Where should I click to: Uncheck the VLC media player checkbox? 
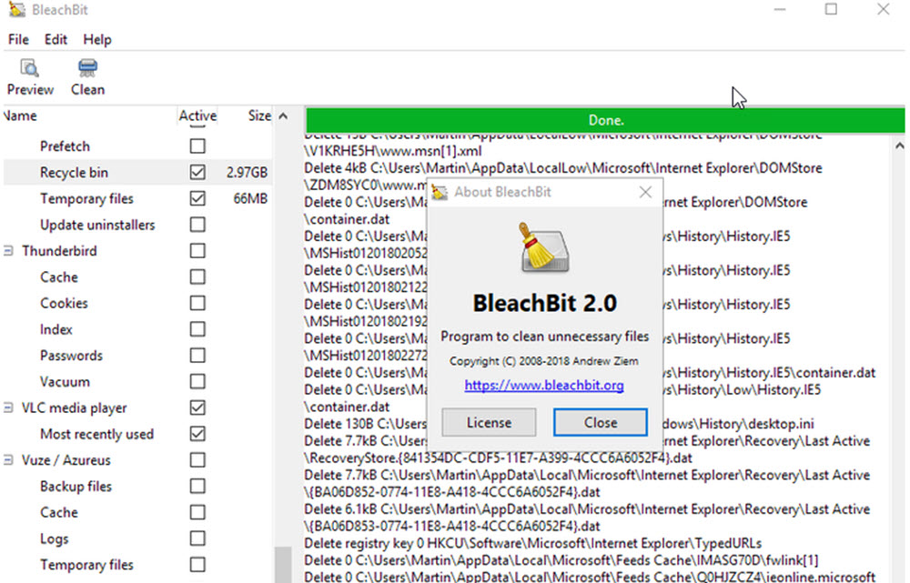click(197, 407)
